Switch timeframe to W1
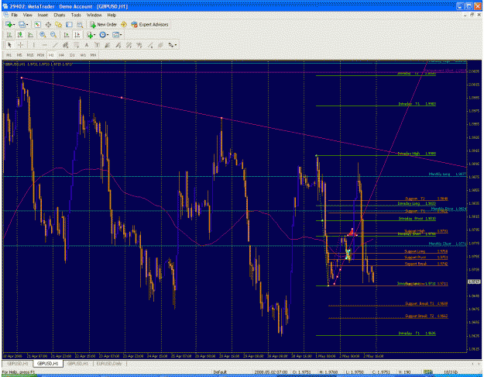 tap(83, 55)
